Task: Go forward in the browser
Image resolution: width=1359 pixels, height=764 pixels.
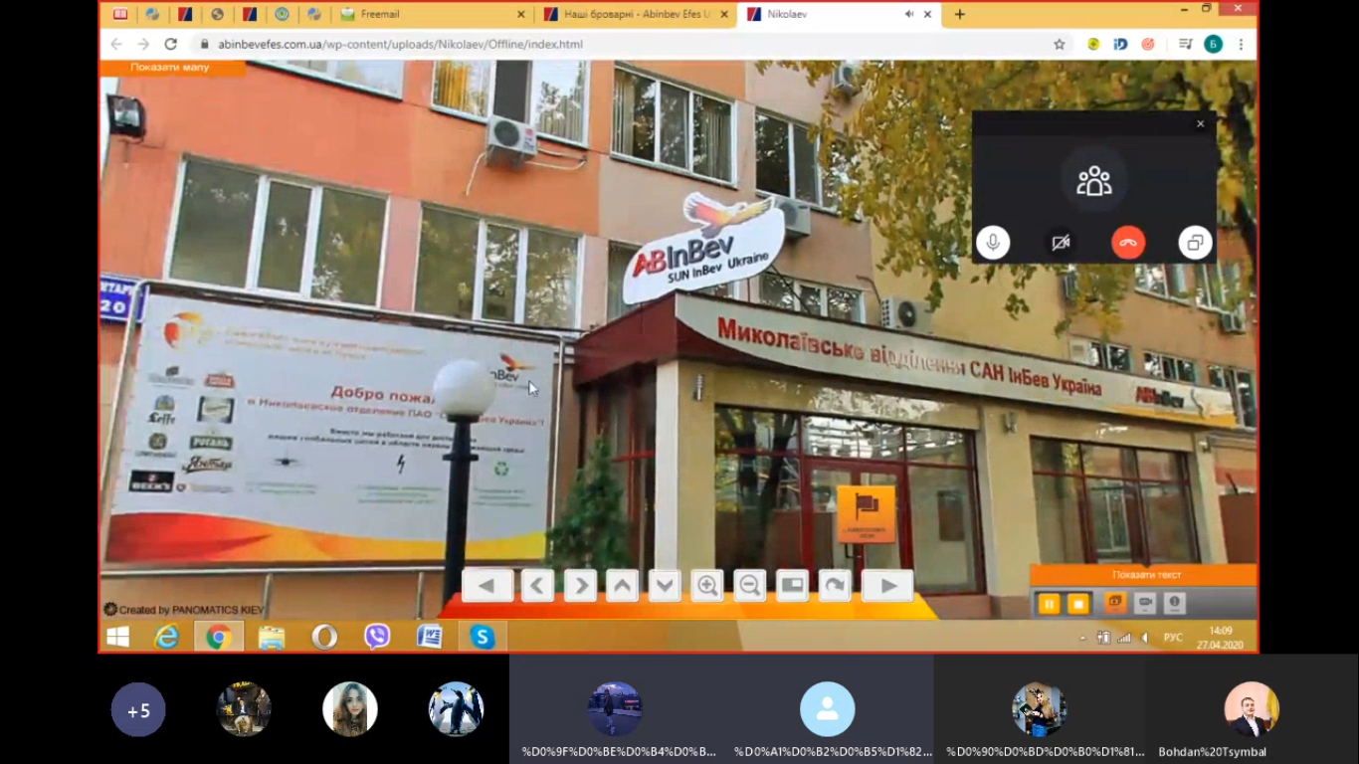Action: [143, 44]
